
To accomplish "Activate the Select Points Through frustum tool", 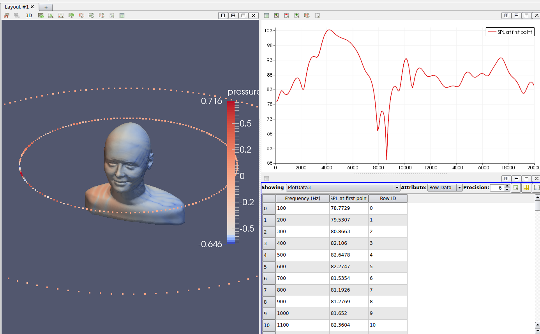I will click(x=81, y=16).
